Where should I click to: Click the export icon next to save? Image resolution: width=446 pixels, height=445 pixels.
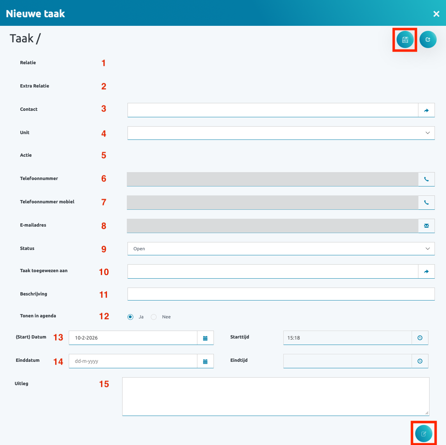[x=428, y=39]
